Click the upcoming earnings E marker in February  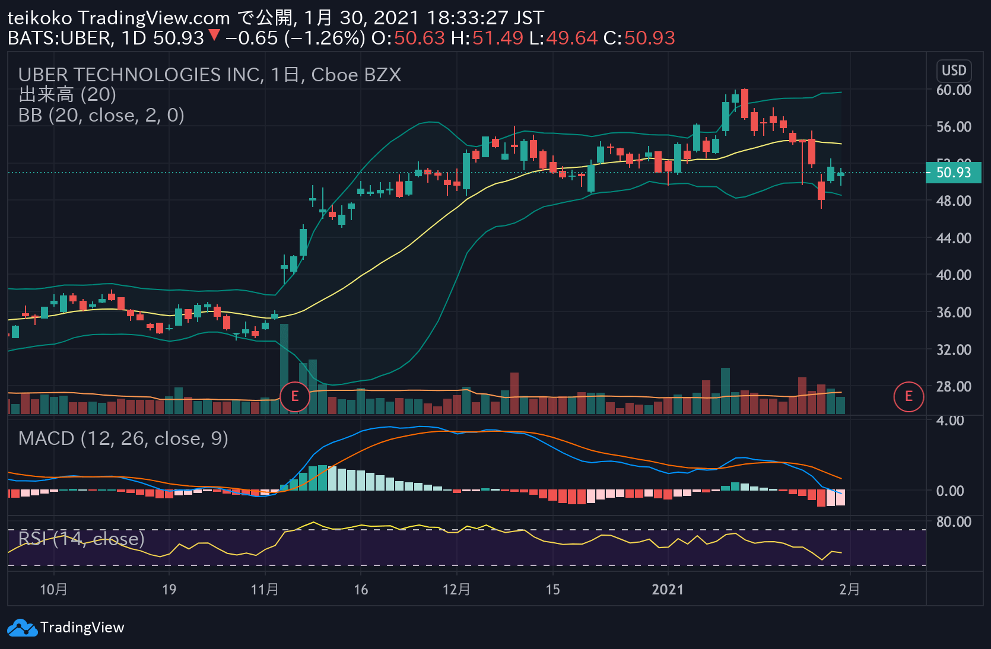pyautogui.click(x=909, y=397)
